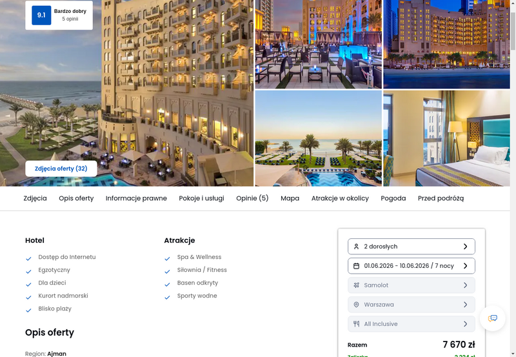This screenshot has width=516, height=357.
Task: Click checkmark icon beside Dostęp do Internetu
Action: point(28,259)
